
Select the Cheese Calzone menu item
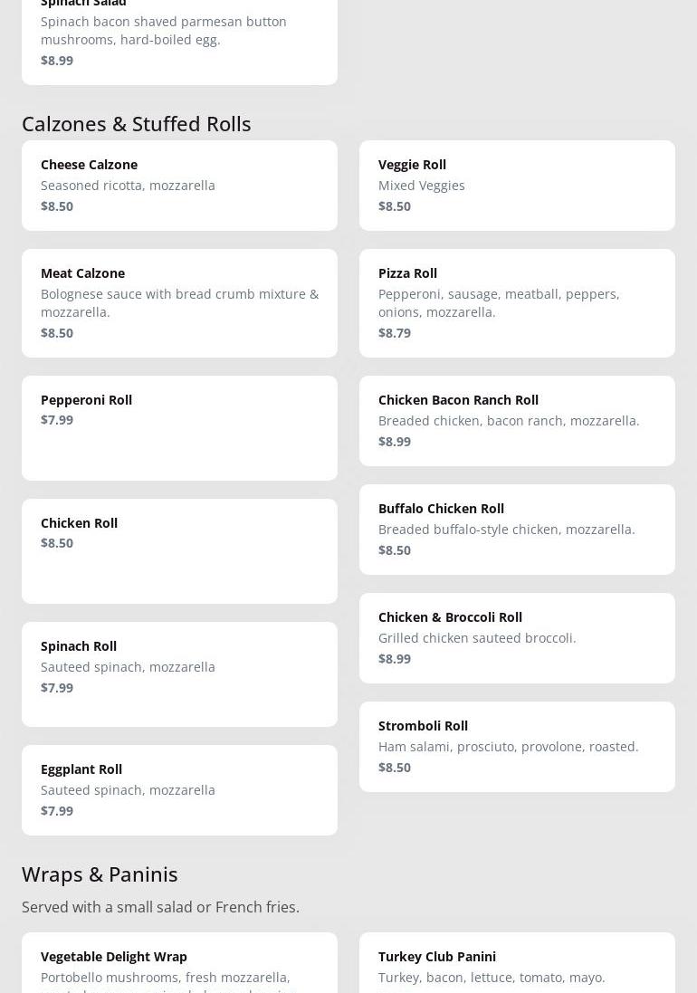(179, 185)
